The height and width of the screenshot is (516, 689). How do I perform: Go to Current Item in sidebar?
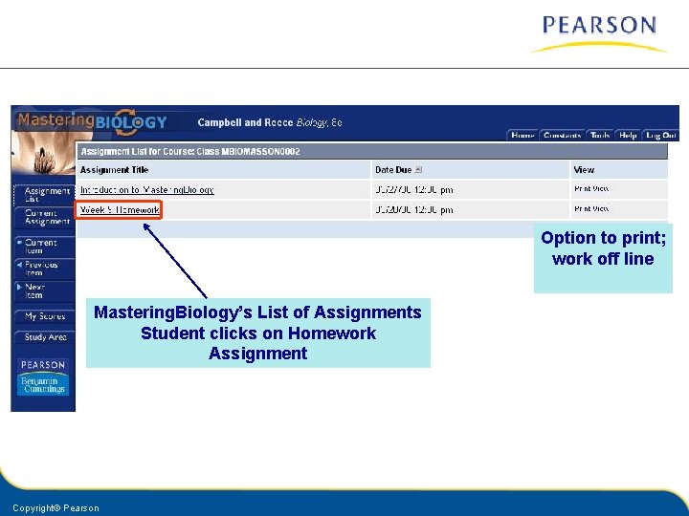pyautogui.click(x=45, y=247)
